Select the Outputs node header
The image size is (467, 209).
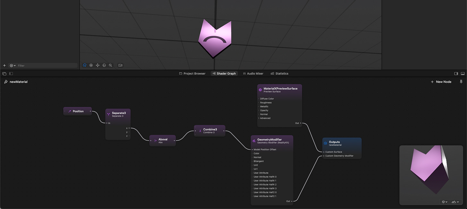click(x=342, y=143)
